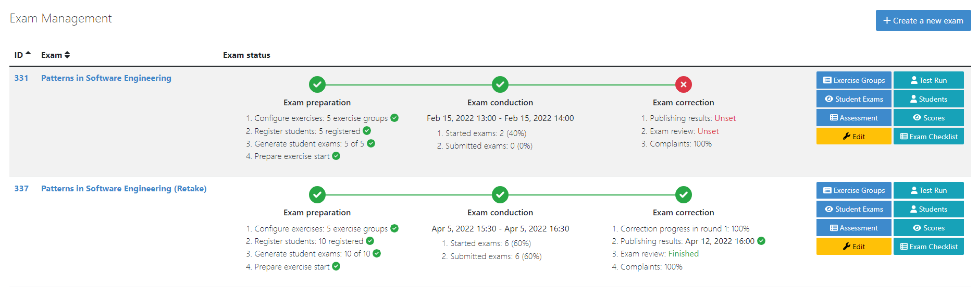Image resolution: width=978 pixels, height=306 pixels.
Task: Click the green check beside the Apr 12 publishing date
Action: 761,241
